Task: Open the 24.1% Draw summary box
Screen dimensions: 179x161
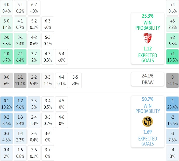Action: pyautogui.click(x=147, y=79)
